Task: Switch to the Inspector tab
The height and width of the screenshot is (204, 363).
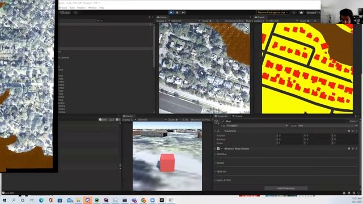Action: pos(221,116)
